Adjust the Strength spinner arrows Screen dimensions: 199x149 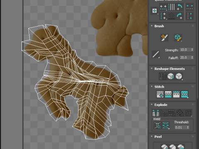(192, 50)
